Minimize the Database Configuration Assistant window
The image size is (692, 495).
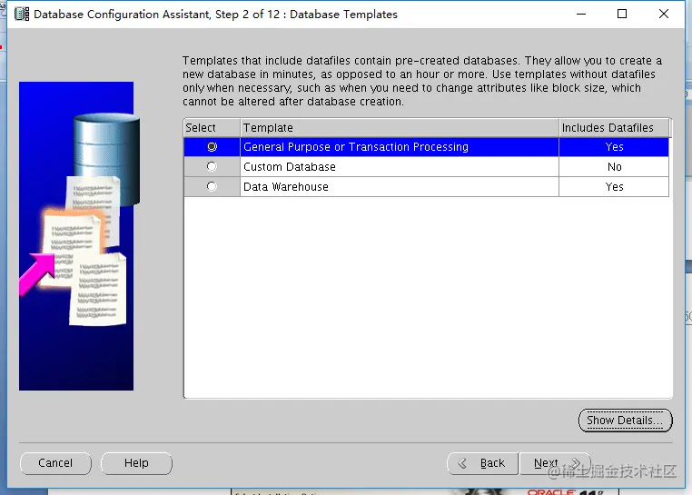[581, 15]
